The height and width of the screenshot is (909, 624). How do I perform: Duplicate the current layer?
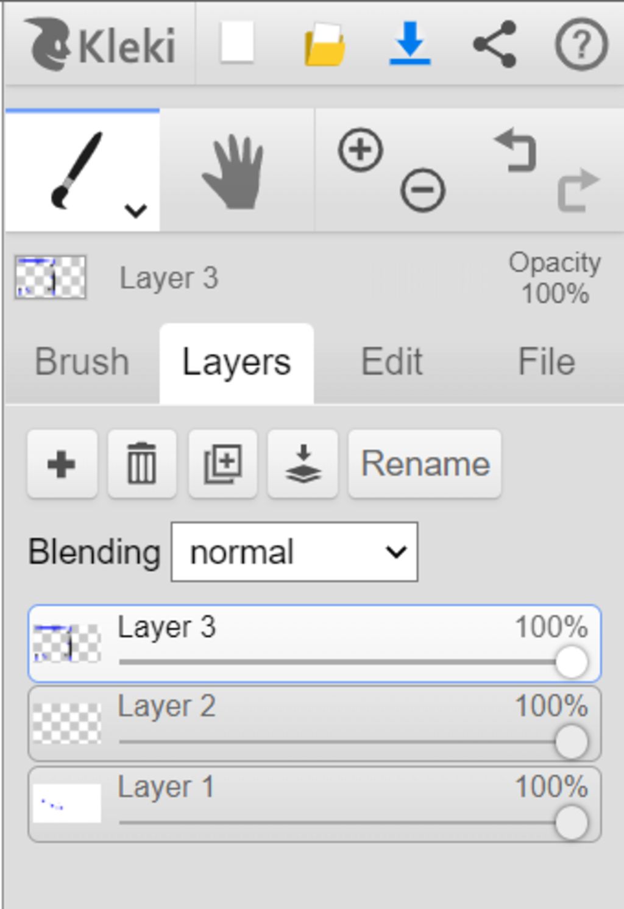(222, 464)
